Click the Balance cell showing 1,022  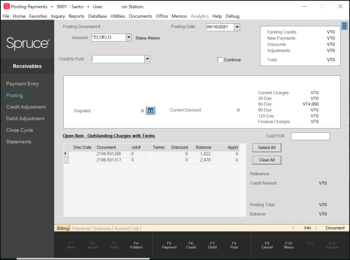pos(200,154)
